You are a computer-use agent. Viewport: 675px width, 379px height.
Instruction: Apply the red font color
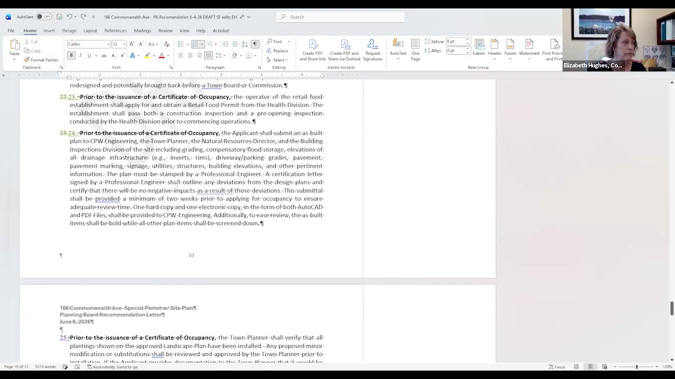(162, 55)
